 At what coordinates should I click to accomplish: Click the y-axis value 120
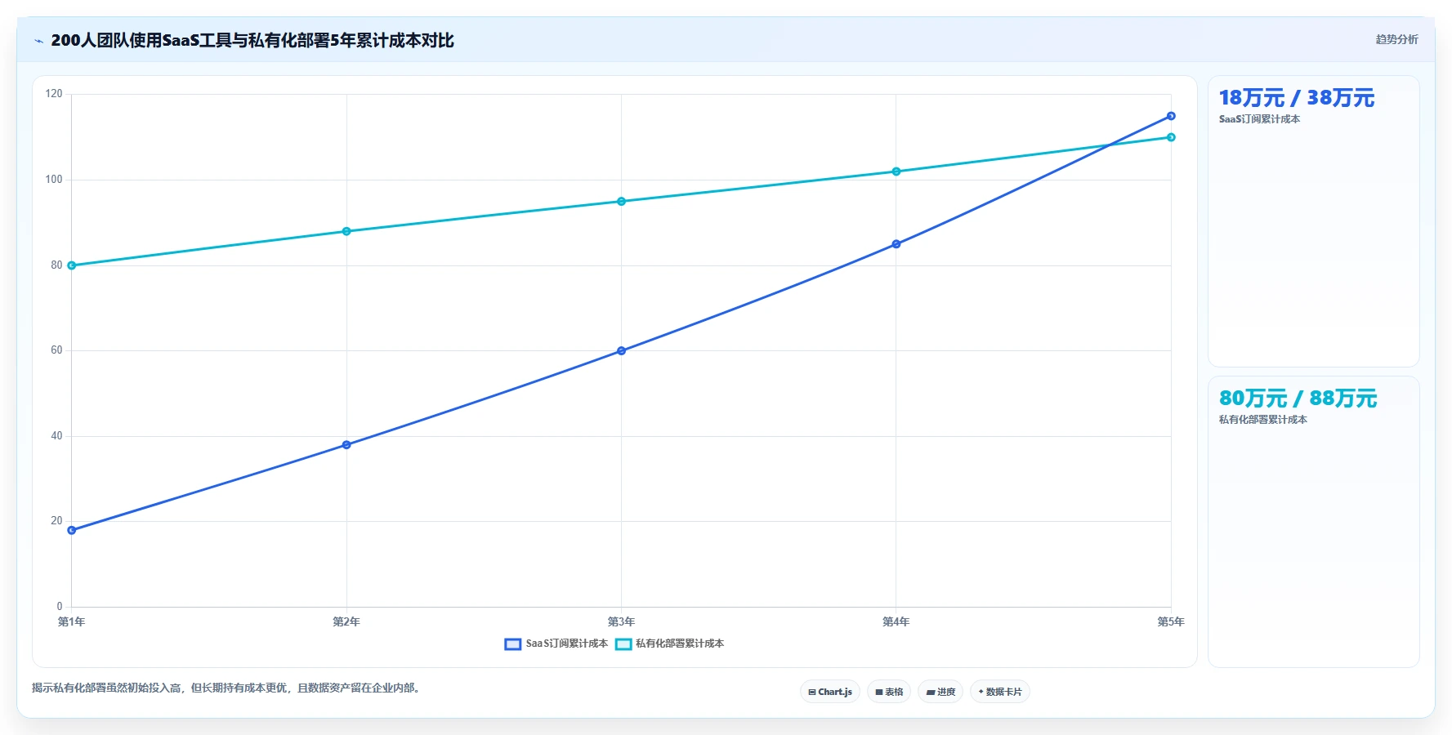[54, 94]
